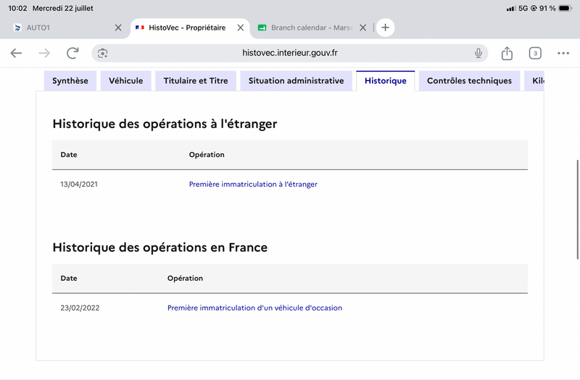Image resolution: width=580 pixels, height=380 pixels.
Task: Focus the histovec.interieur.gouv.fr address bar
Action: 290,53
